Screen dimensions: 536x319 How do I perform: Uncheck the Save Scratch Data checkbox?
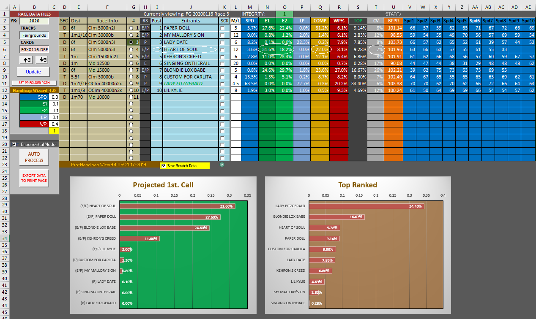click(x=164, y=166)
